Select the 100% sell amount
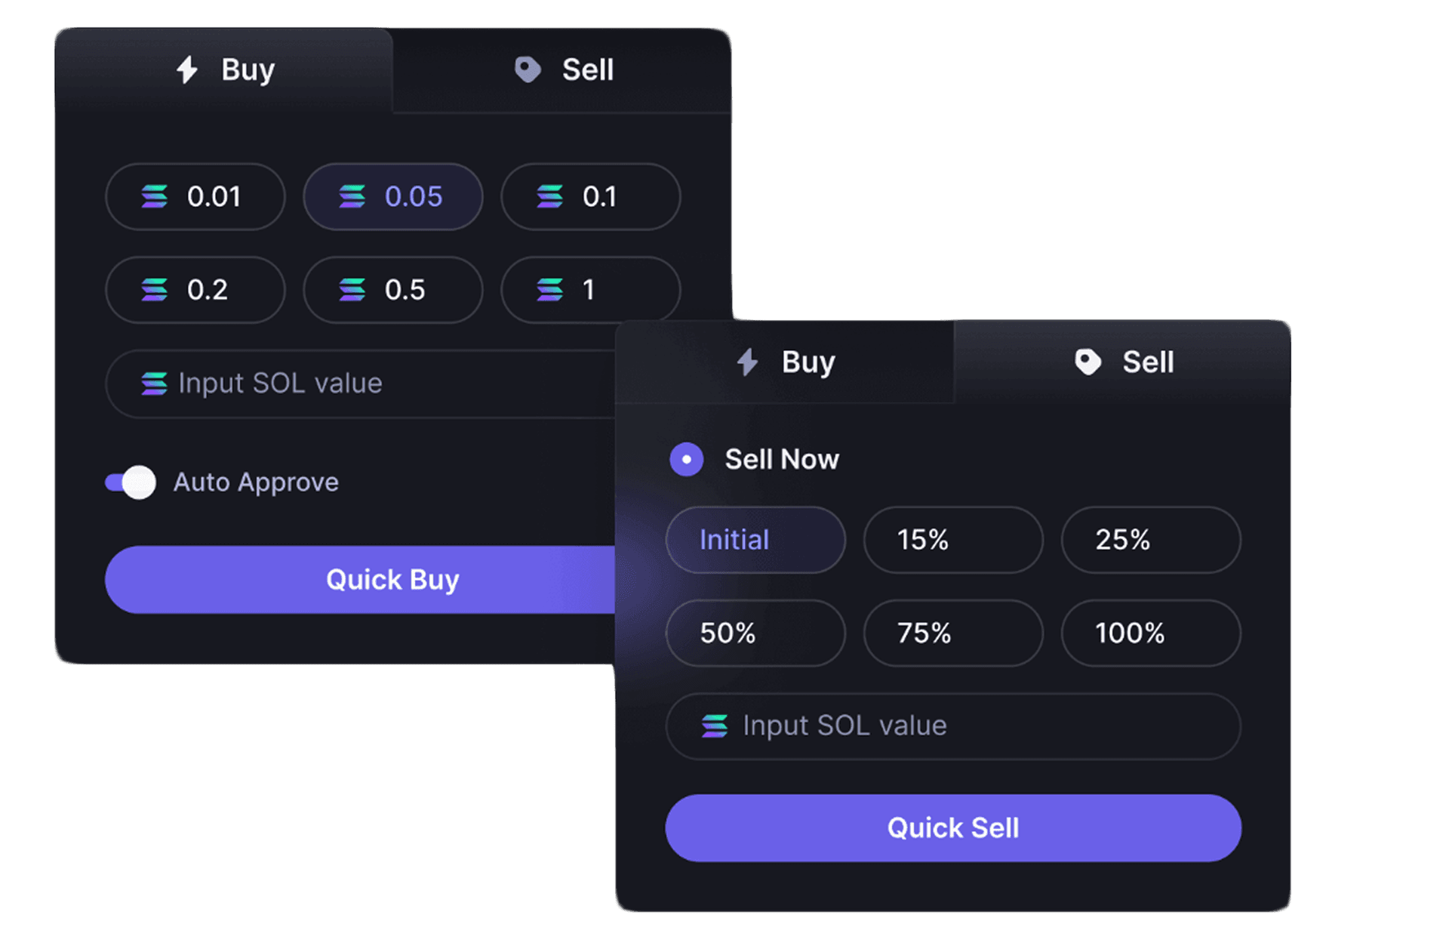Viewport: 1449px width, 949px height. click(x=1151, y=633)
